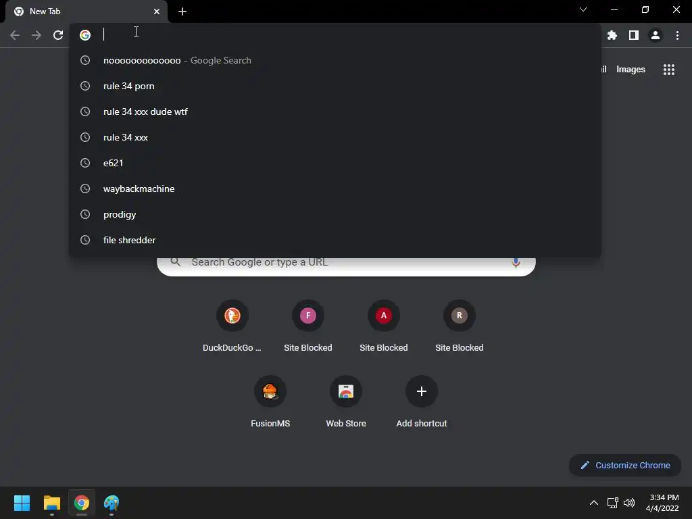Screen dimensions: 692x519
Task: Toggle the side panel icon
Action: click(634, 35)
